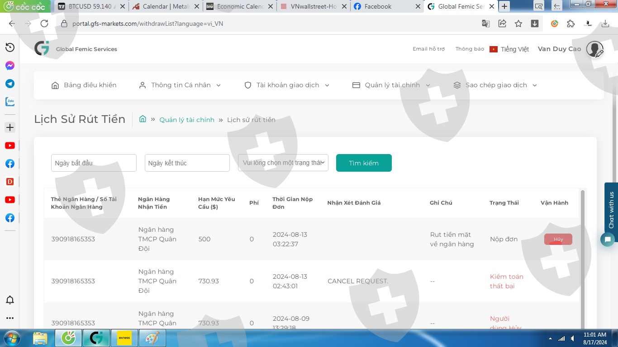Switch to the VNwallstreet tab
Image resolution: width=618 pixels, height=347 pixels.
pyautogui.click(x=314, y=6)
